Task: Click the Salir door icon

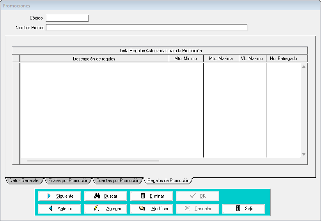Action: pos(238,209)
